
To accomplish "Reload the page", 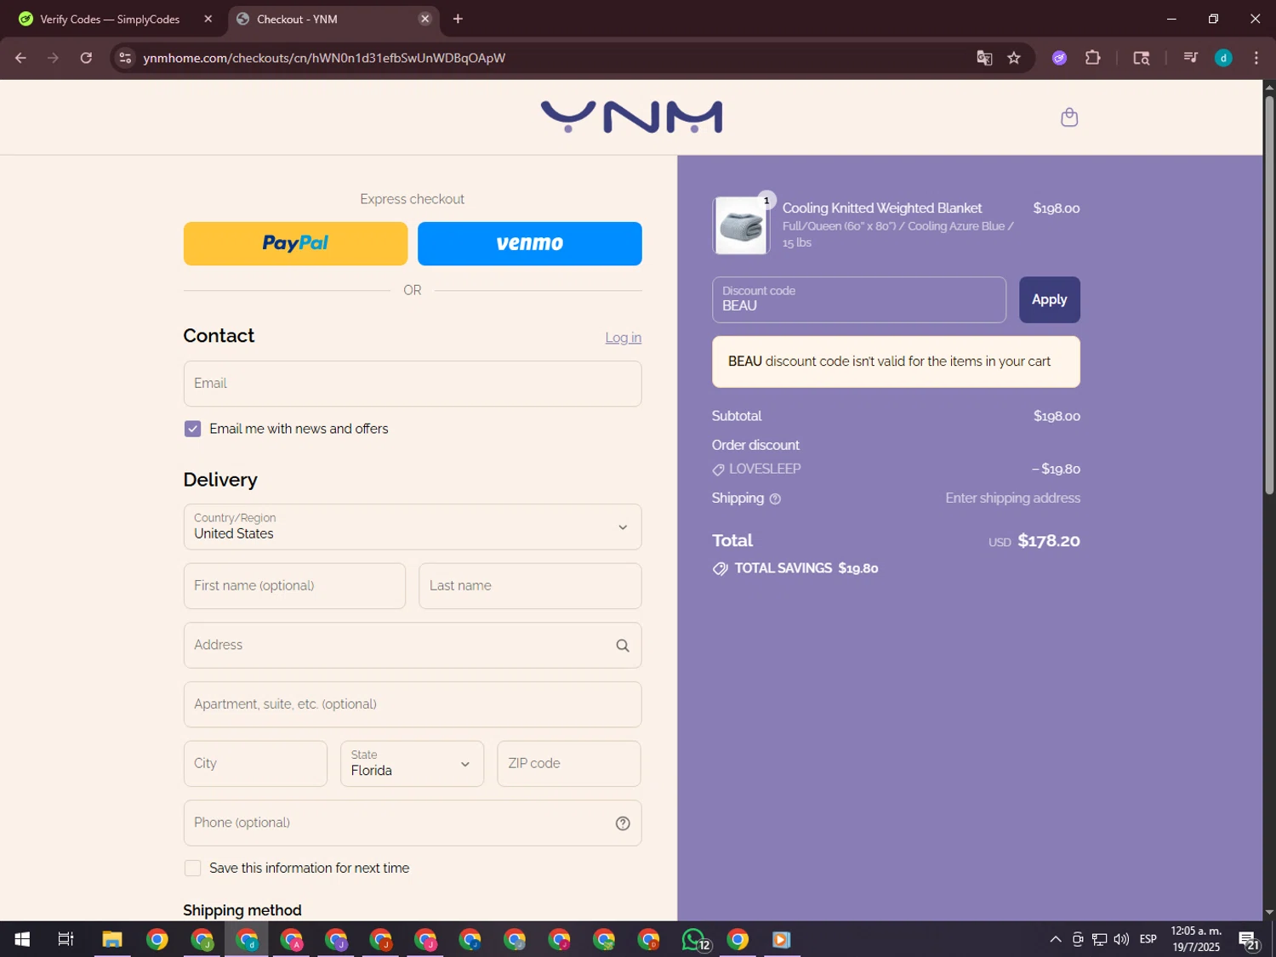I will pyautogui.click(x=86, y=58).
